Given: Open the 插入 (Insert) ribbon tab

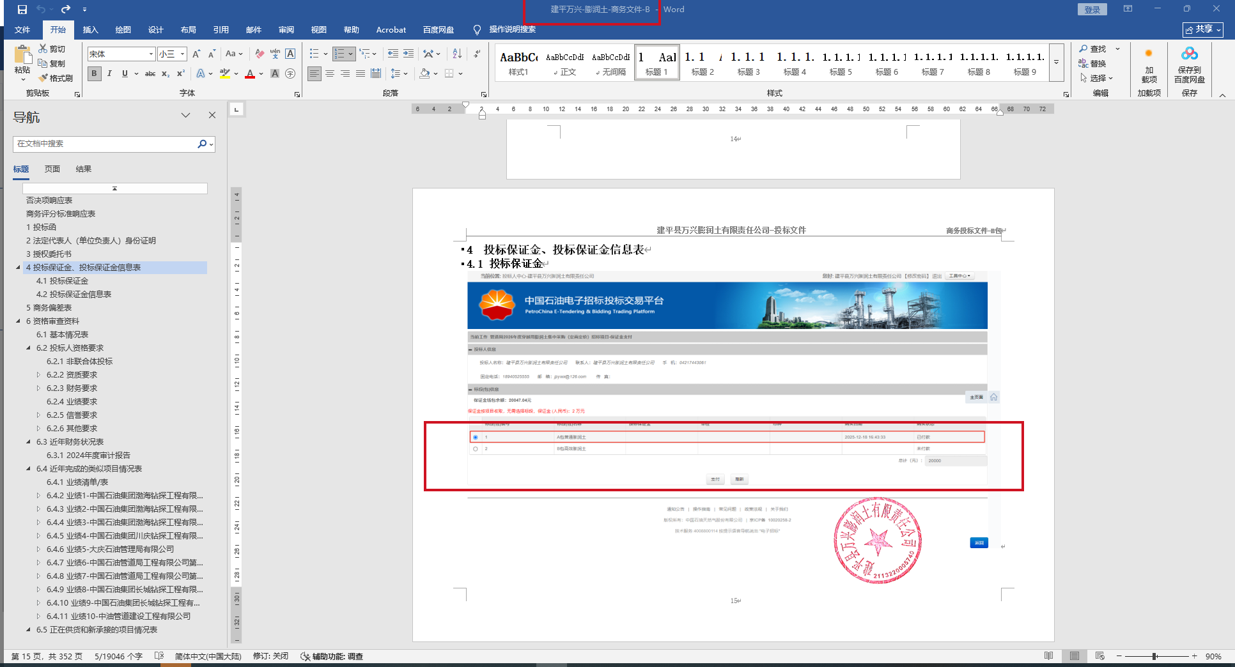Looking at the screenshot, I should point(91,29).
